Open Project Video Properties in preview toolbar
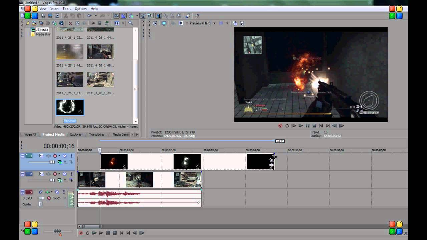This screenshot has height=240, width=427. 155,23
